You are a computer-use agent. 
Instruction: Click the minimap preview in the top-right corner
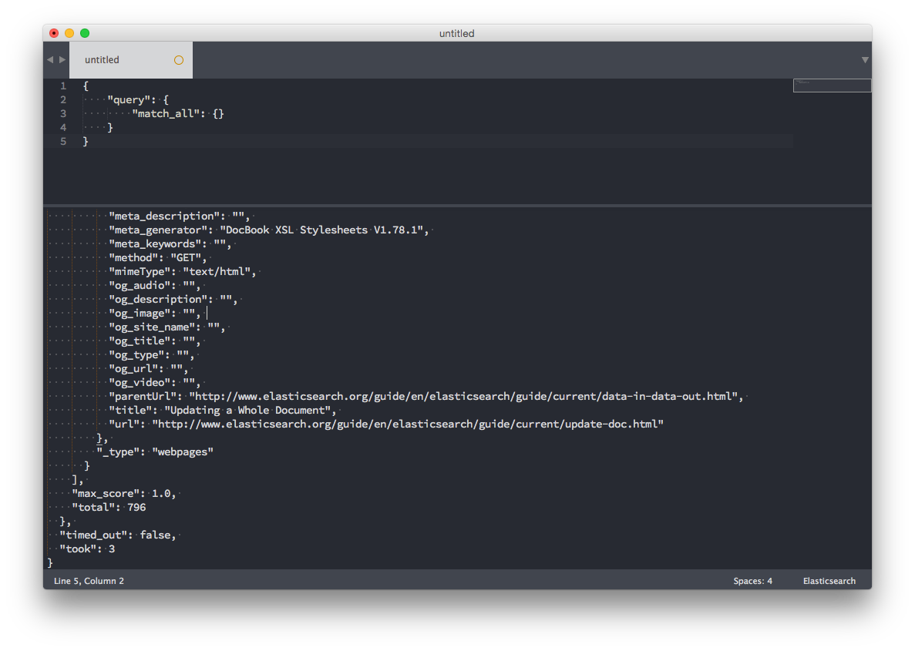click(832, 85)
